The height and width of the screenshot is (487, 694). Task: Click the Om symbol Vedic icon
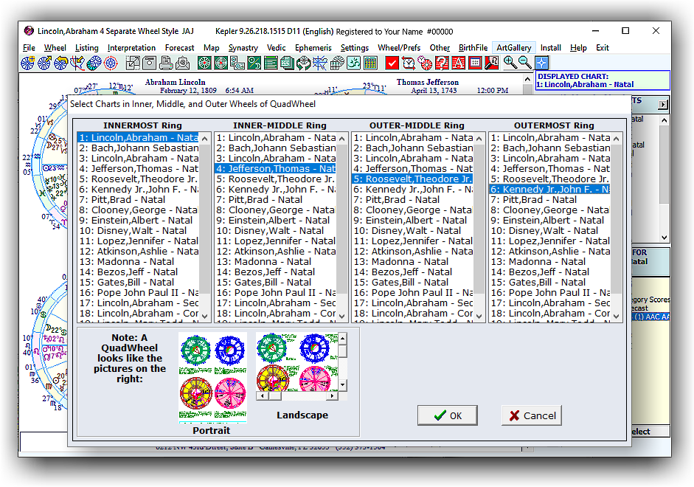354,63
